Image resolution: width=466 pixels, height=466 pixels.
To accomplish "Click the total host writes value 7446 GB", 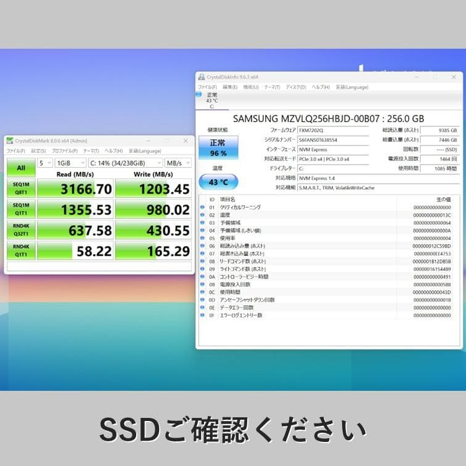I will click(x=440, y=140).
